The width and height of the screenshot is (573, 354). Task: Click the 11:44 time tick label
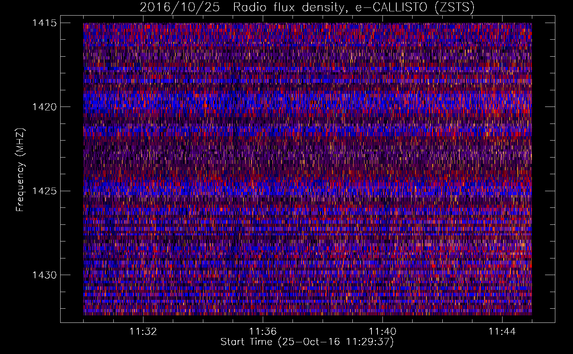(x=502, y=331)
